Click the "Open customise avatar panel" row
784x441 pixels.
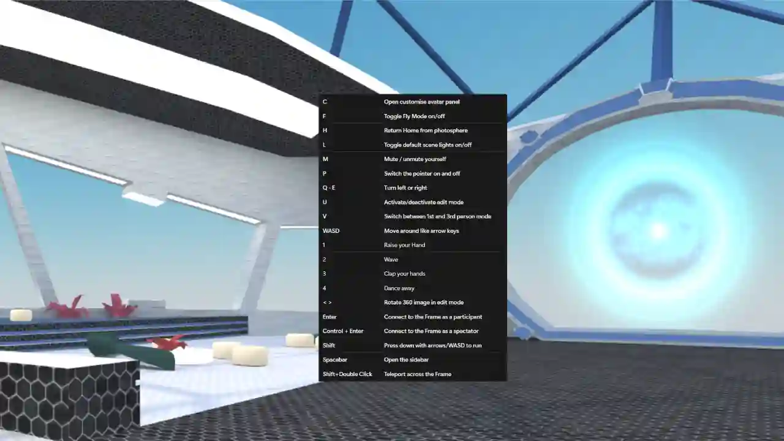421,102
